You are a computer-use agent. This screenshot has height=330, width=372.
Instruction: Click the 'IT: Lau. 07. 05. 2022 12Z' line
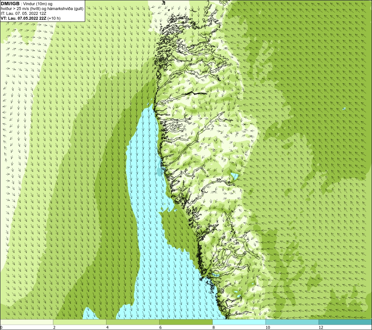coord(23,13)
